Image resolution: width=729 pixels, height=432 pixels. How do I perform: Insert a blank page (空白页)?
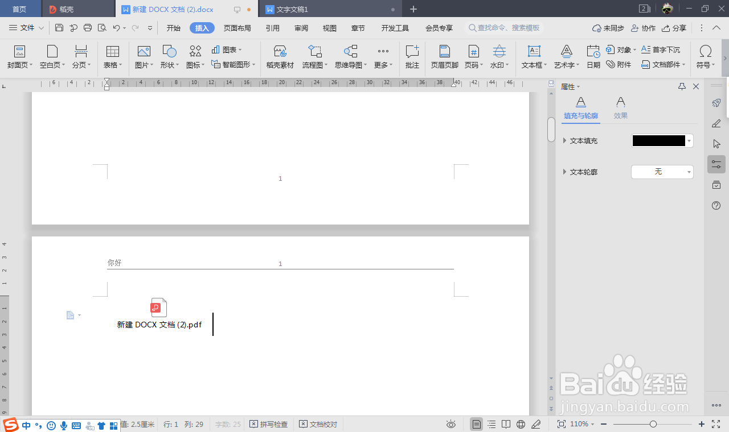(52, 57)
